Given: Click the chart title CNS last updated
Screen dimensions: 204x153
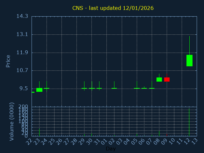Looking at the screenshot, I should pyautogui.click(x=113, y=8).
